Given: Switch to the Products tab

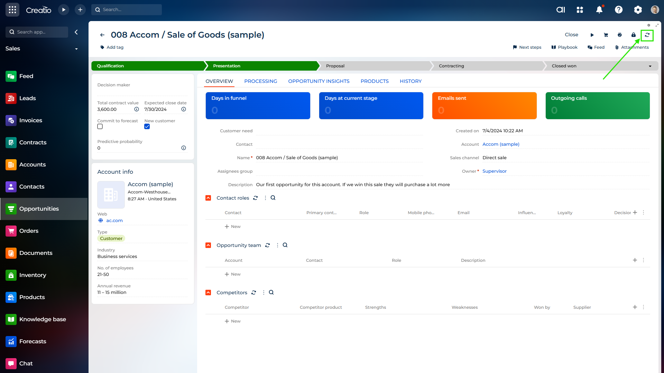Looking at the screenshot, I should 375,81.
